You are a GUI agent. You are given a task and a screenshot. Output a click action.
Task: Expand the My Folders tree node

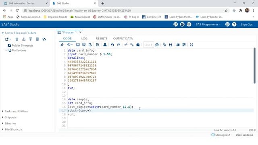(6, 50)
